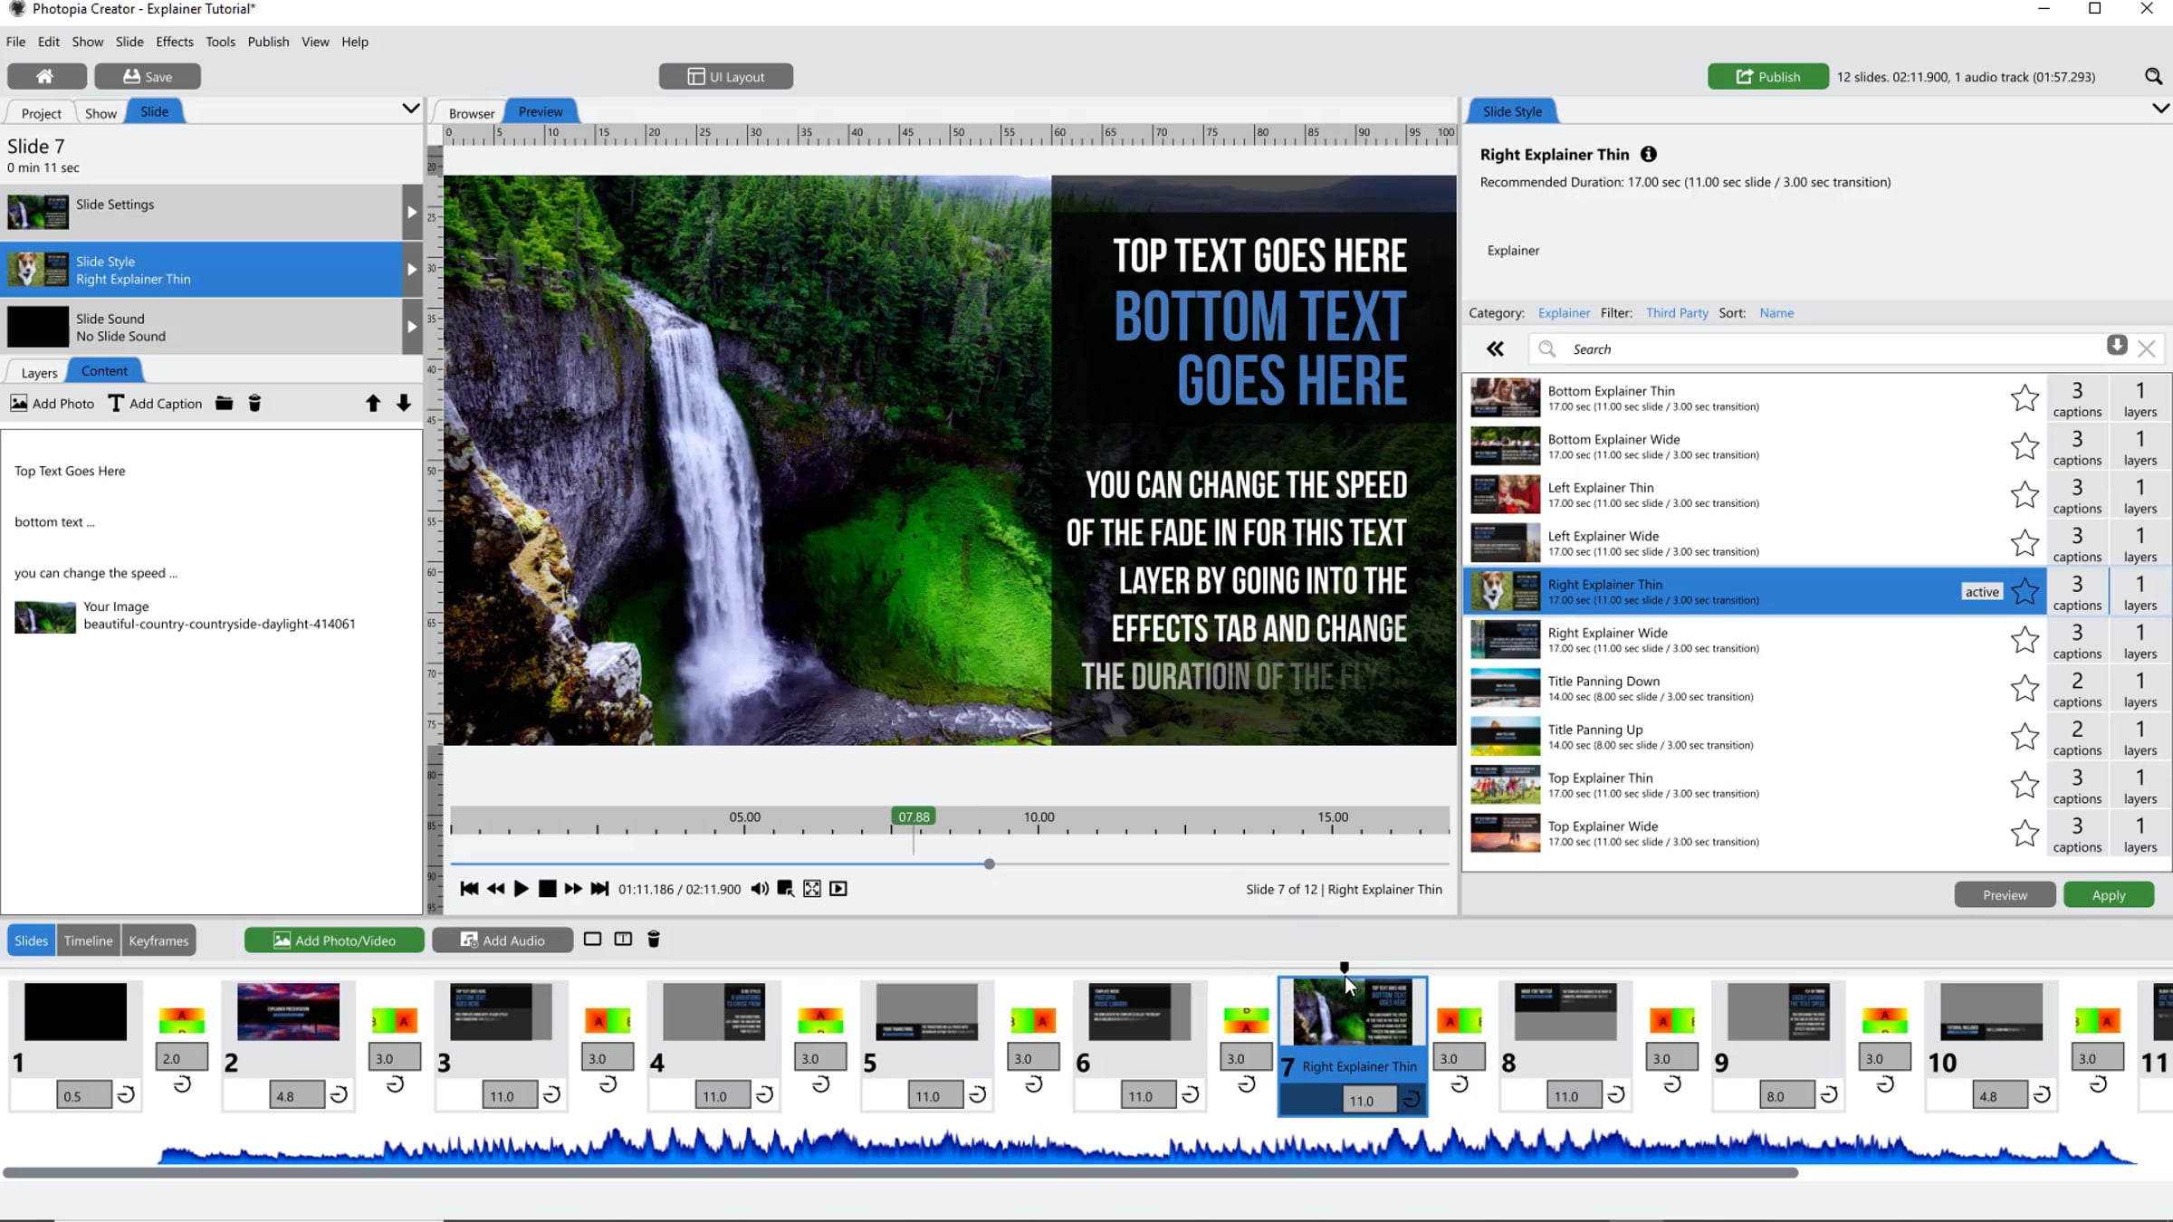Switch to the Timeline tab
Screen dimensions: 2173x1222
tap(89, 940)
